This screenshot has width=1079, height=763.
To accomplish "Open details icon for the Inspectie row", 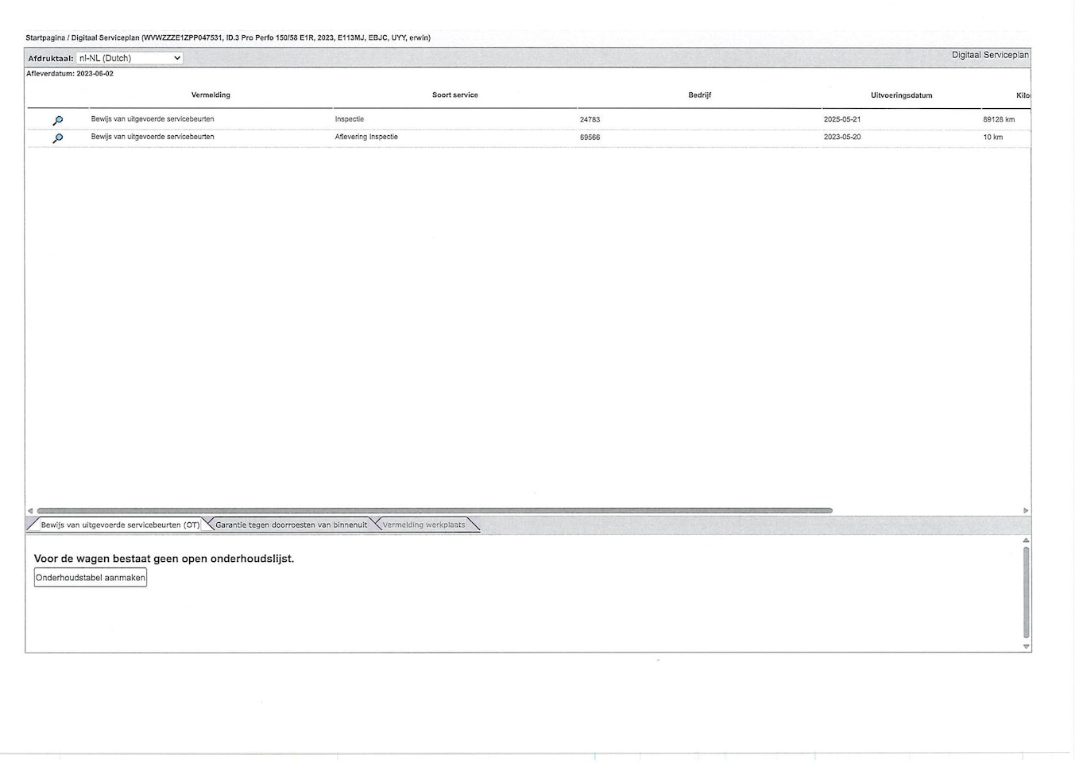I will [x=57, y=120].
